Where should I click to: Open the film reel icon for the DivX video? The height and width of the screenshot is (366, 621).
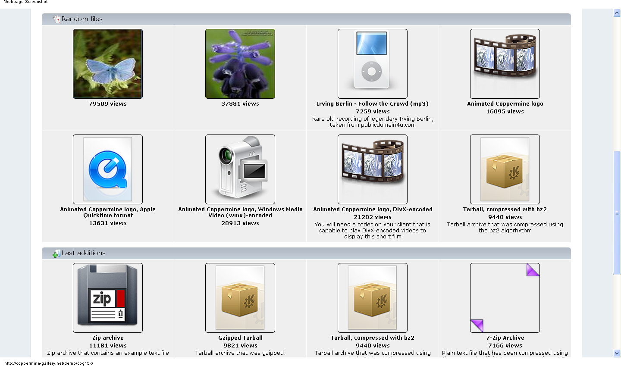pyautogui.click(x=372, y=169)
